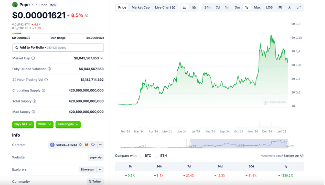Select the 7d time range
The image size is (325, 185).
218,7
